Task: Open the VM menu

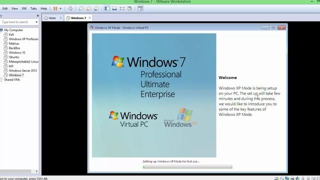Action: tap(24, 8)
